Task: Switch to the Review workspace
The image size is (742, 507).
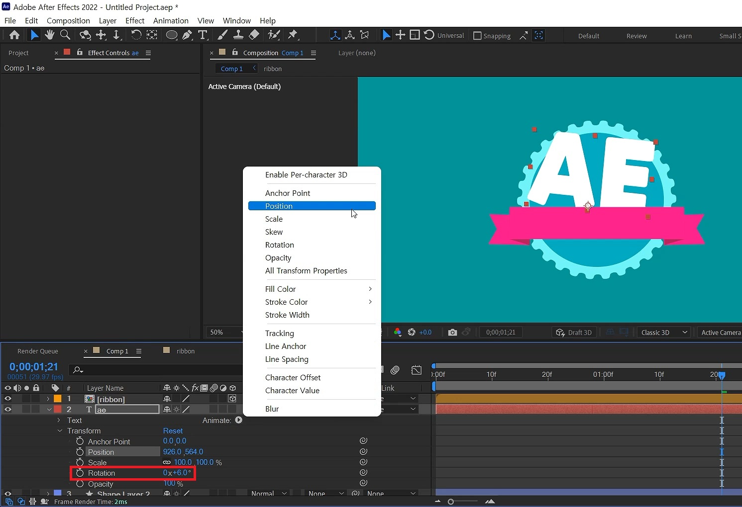Action: coord(636,36)
